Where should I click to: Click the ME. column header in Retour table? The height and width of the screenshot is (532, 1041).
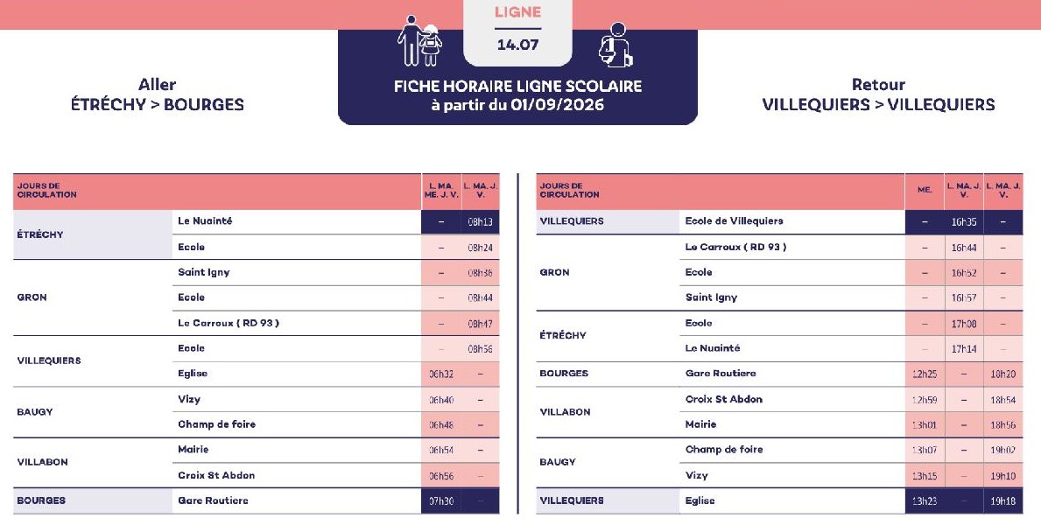pos(925,190)
